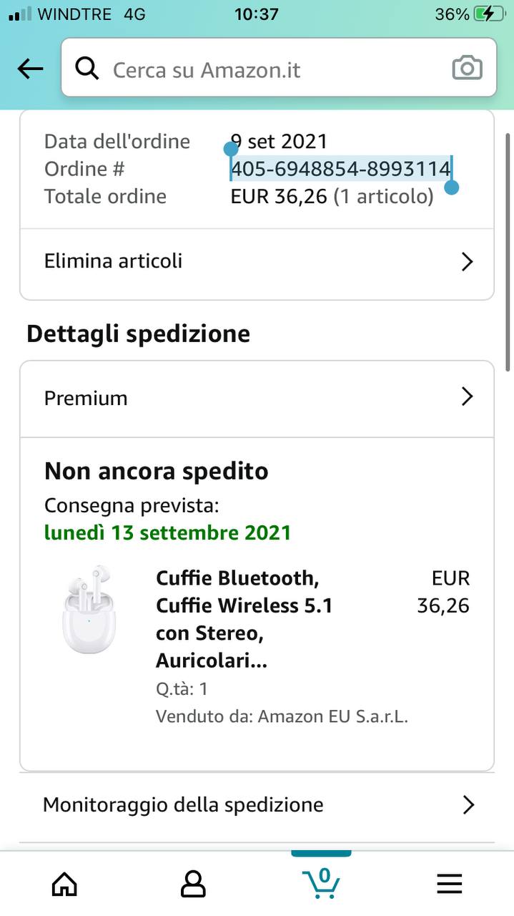
Task: Select Monitoraggio della spedizione entry
Action: (x=183, y=805)
